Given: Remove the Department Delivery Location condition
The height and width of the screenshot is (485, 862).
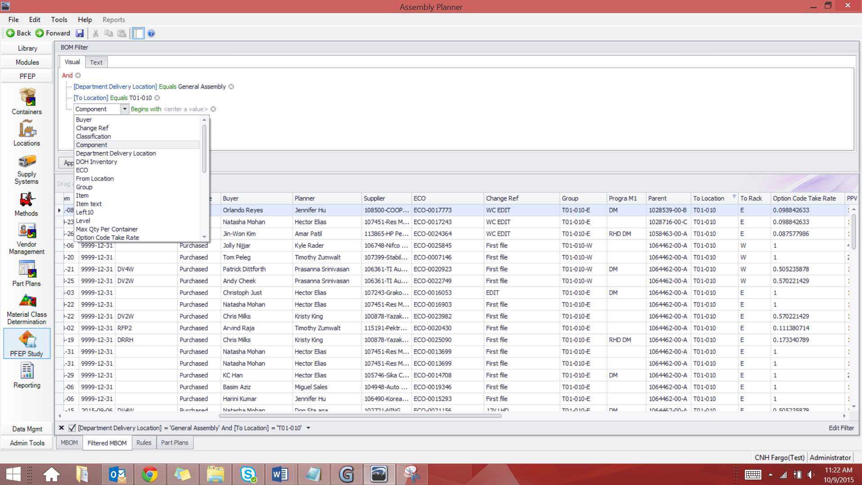Looking at the screenshot, I should tap(231, 87).
